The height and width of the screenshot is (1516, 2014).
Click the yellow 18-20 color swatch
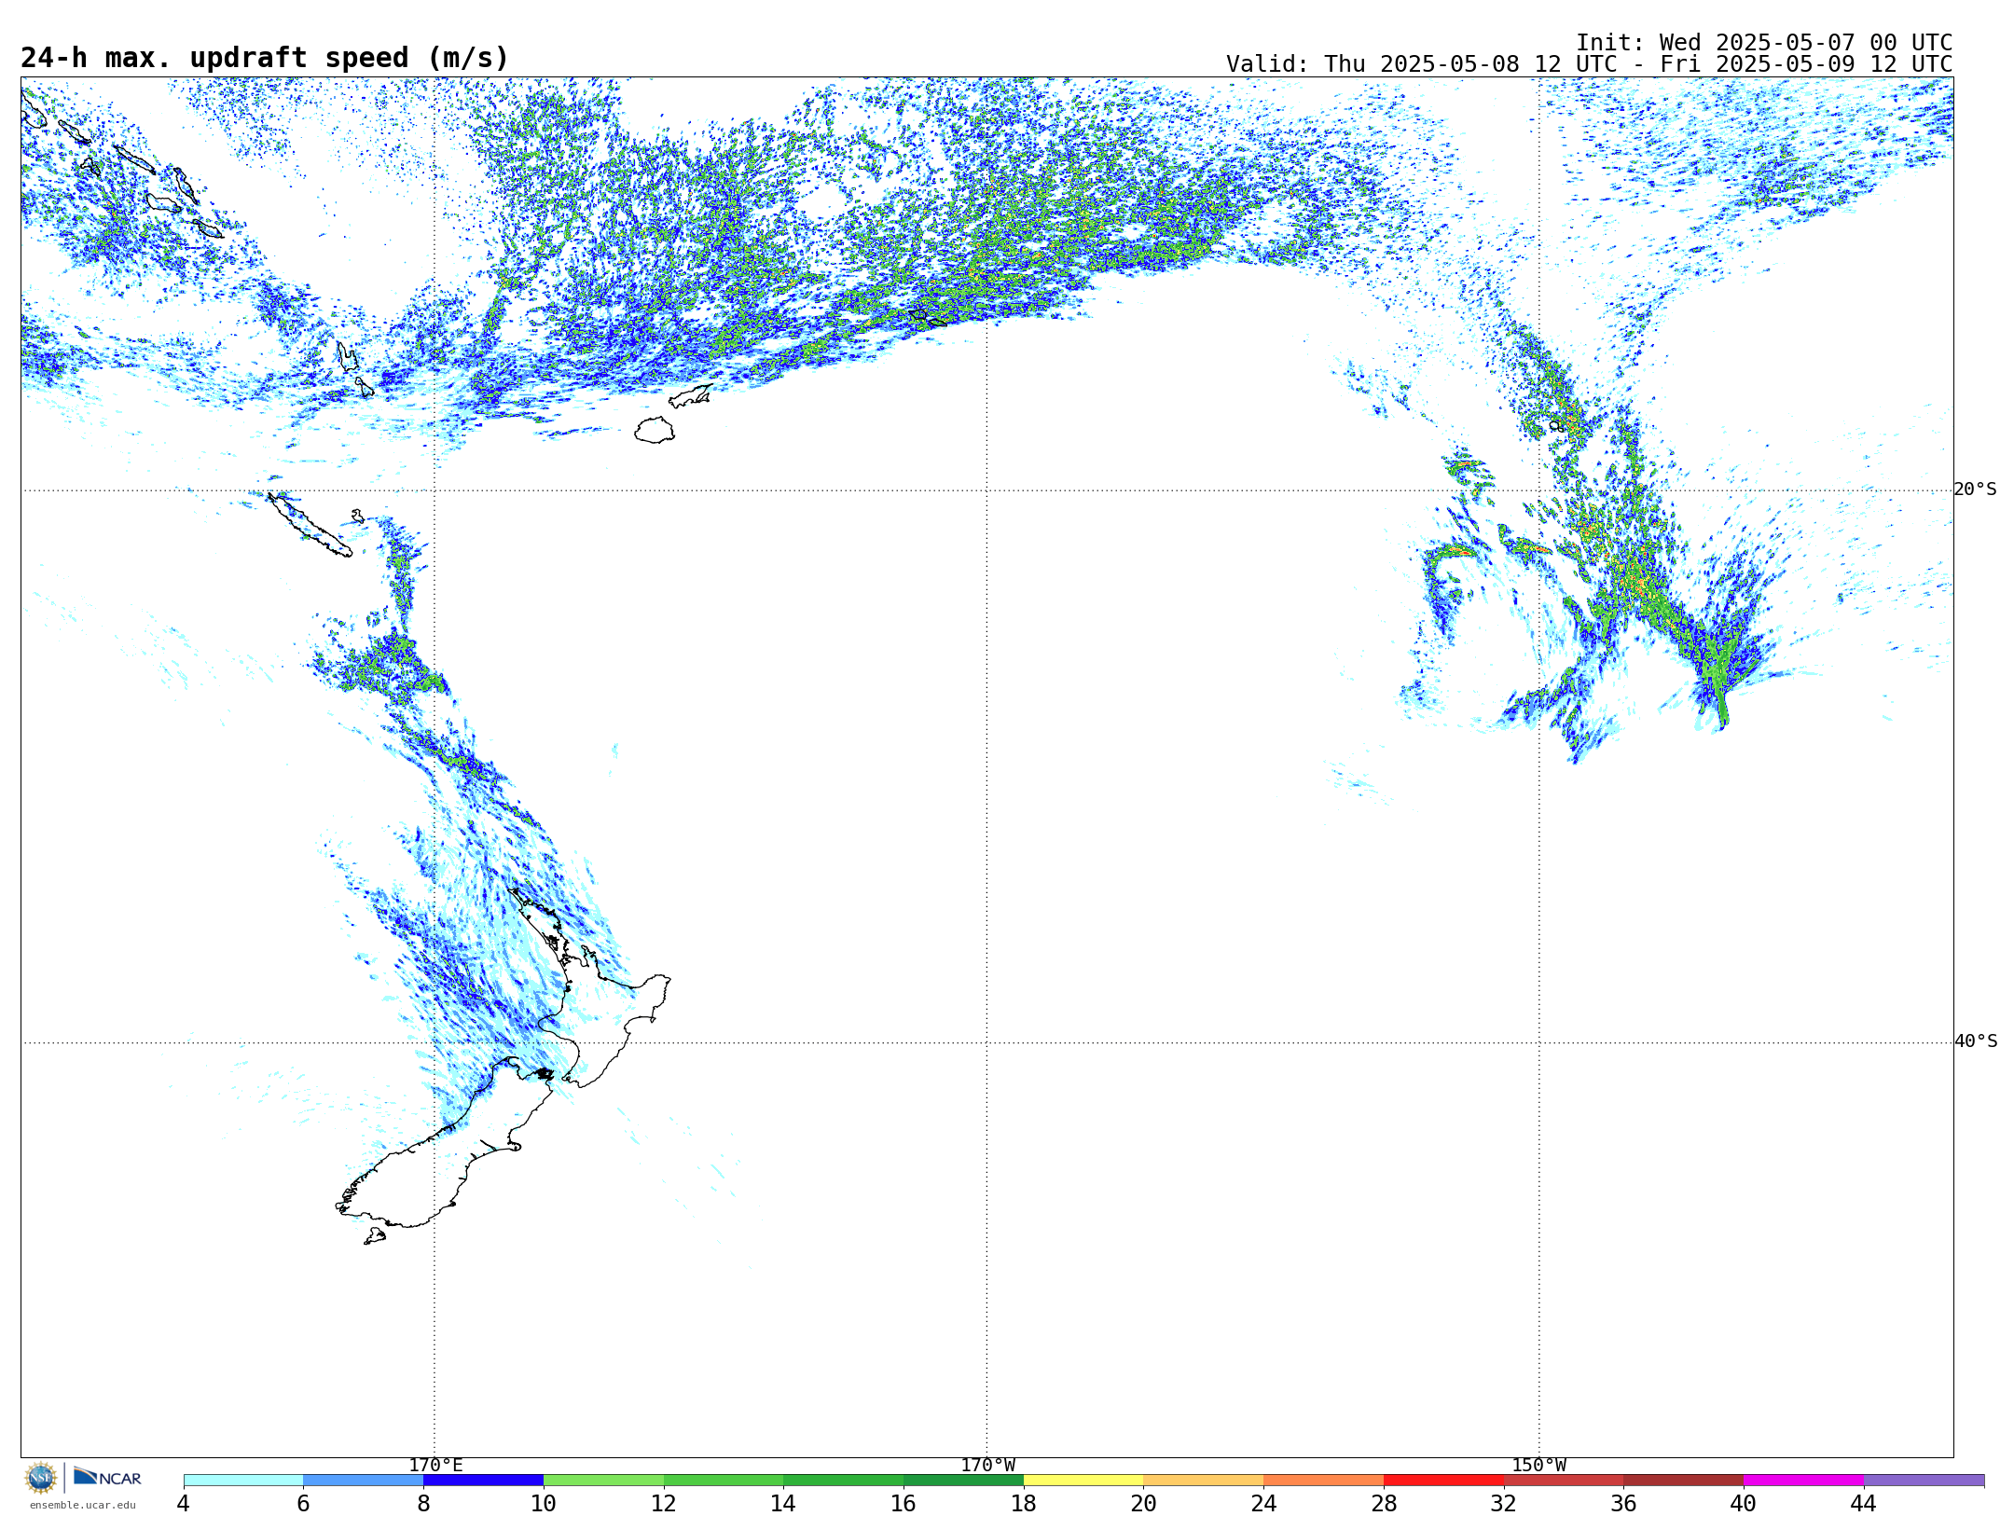pyautogui.click(x=1083, y=1481)
